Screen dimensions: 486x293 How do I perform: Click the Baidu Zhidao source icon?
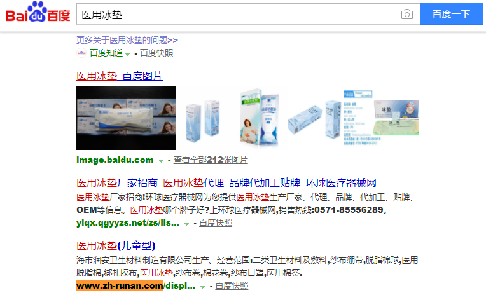pyautogui.click(x=81, y=53)
